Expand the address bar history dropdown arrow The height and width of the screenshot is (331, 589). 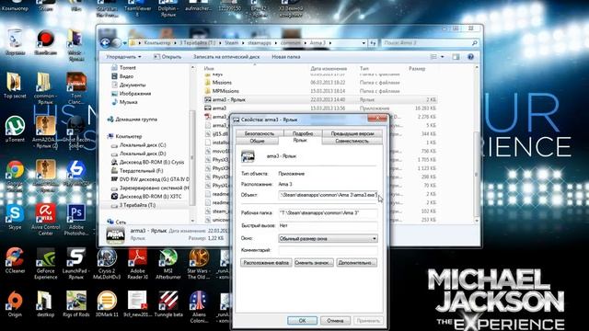pos(364,43)
